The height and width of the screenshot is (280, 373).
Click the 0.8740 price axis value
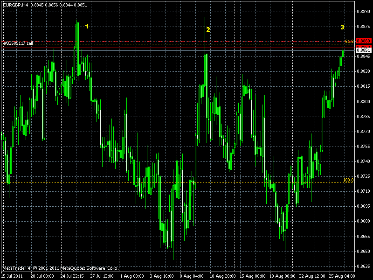364,161
